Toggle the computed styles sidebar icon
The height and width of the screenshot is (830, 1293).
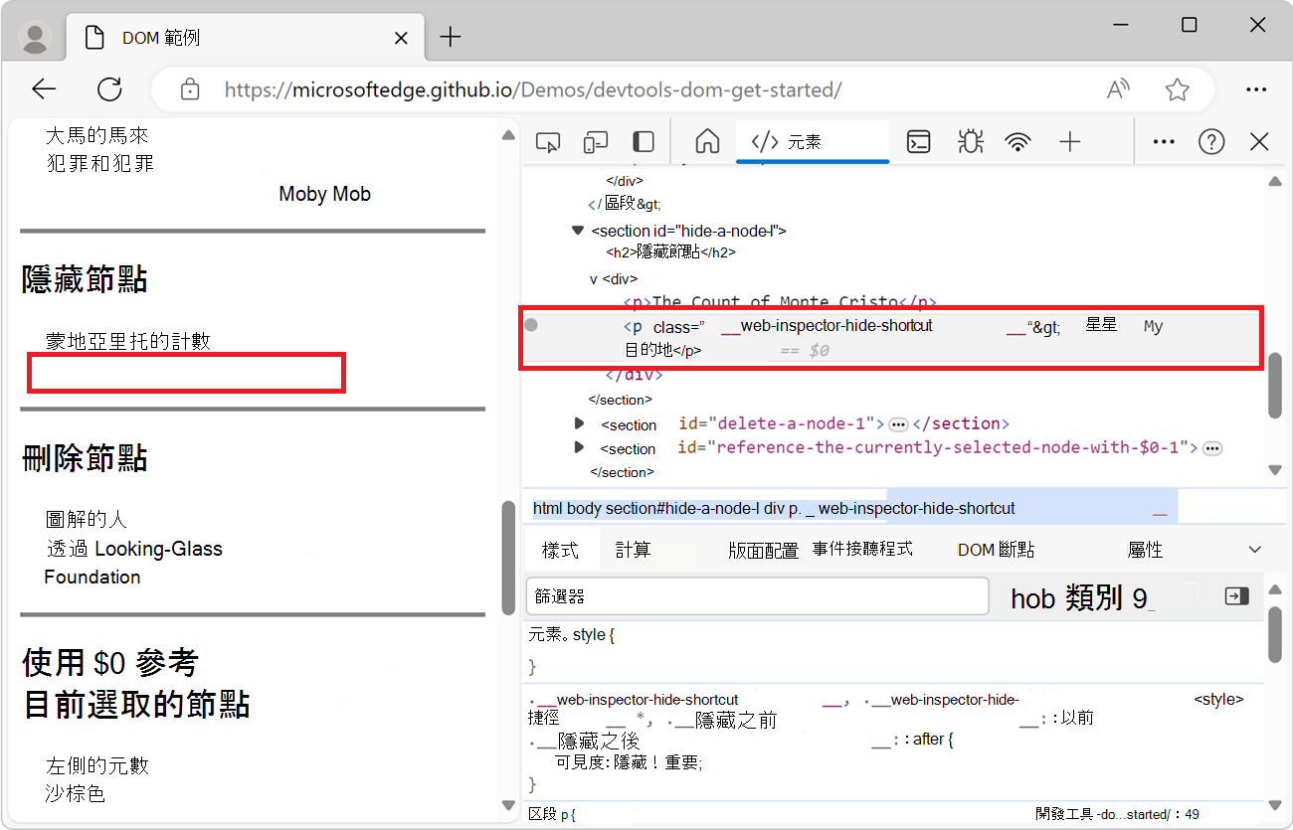1236,596
